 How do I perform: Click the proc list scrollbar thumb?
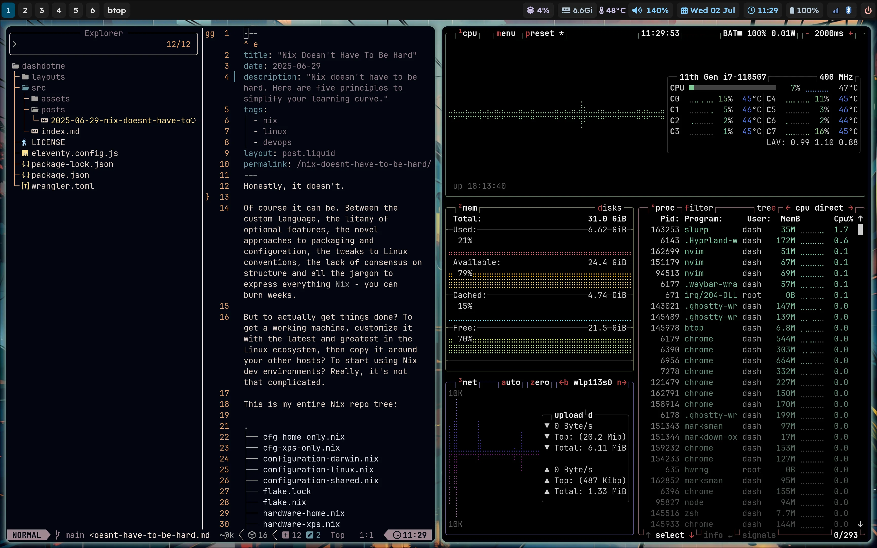coord(860,229)
